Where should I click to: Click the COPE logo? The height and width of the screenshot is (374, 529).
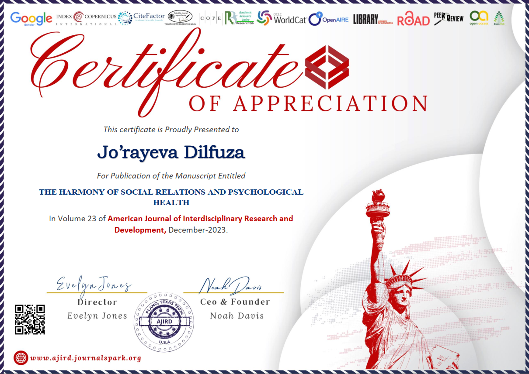pyautogui.click(x=210, y=18)
